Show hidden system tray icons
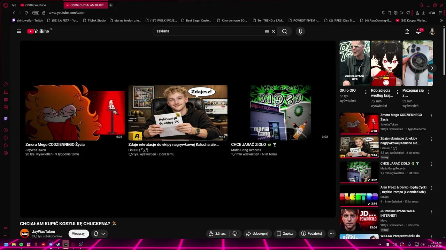 [x=380, y=244]
